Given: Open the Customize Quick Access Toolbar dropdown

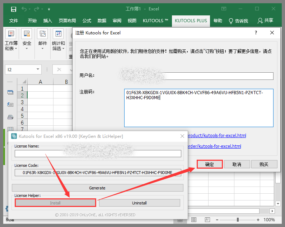Looking at the screenshot, I should tap(49, 9).
